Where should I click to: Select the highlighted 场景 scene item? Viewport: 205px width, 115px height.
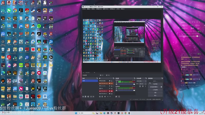pos(90,81)
